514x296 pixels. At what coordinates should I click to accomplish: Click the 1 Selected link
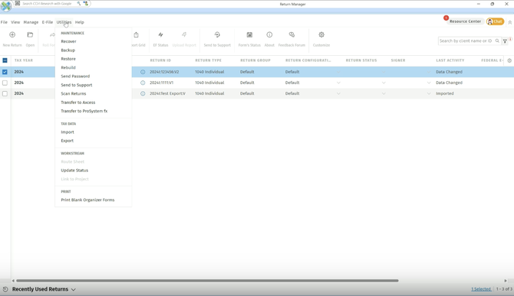pyautogui.click(x=481, y=289)
